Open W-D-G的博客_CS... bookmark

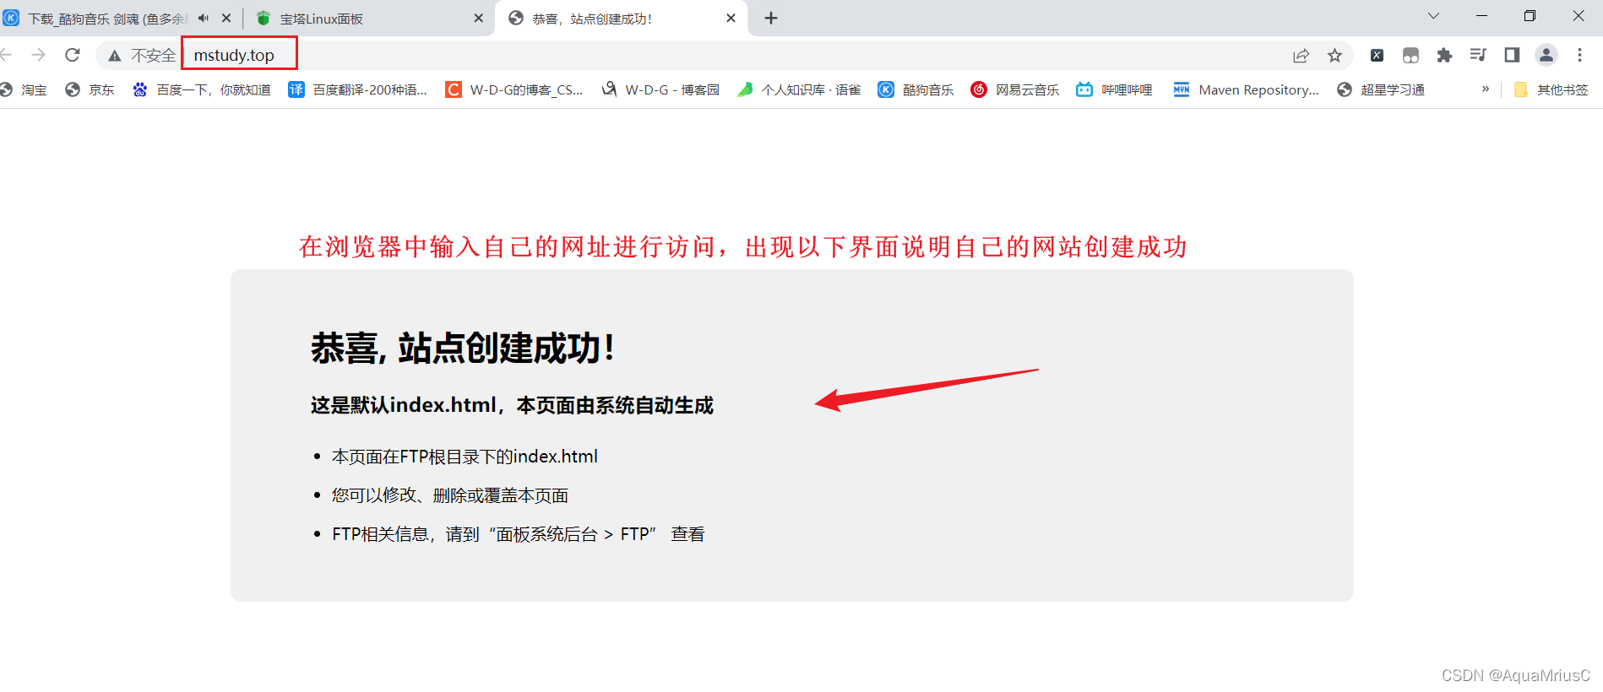click(514, 89)
